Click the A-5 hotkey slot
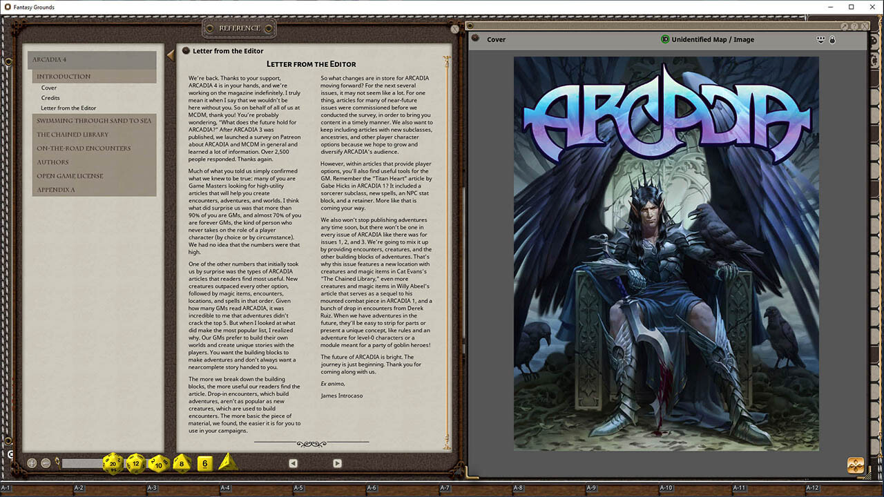This screenshot has width=884, height=497. 298,488
